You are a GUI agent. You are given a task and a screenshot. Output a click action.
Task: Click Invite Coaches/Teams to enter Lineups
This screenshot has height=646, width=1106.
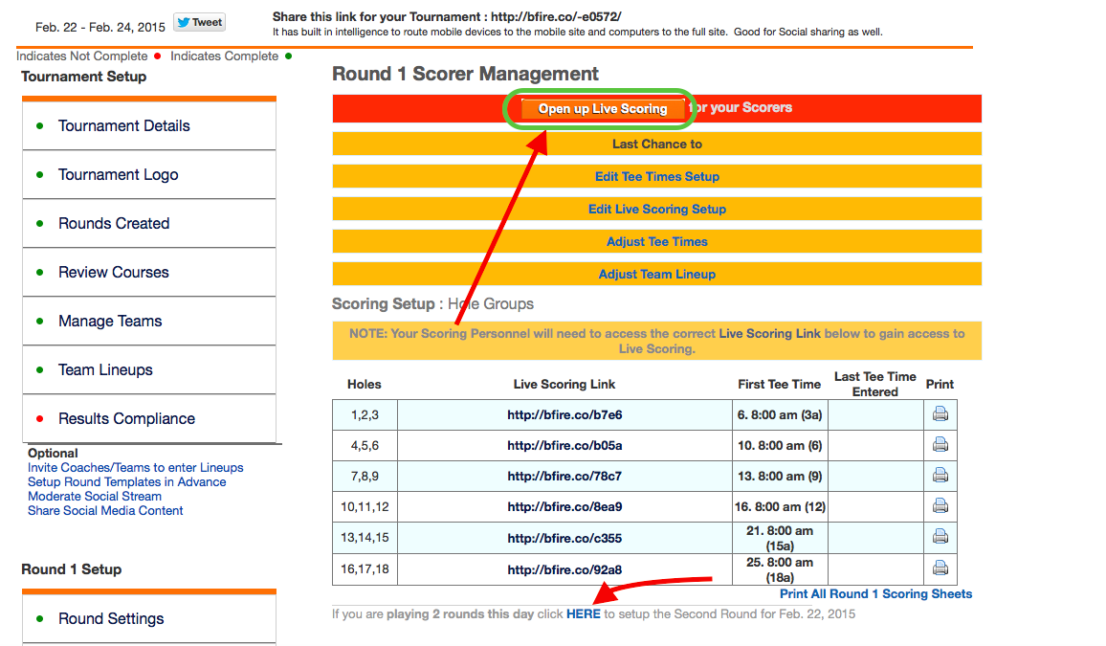[135, 468]
